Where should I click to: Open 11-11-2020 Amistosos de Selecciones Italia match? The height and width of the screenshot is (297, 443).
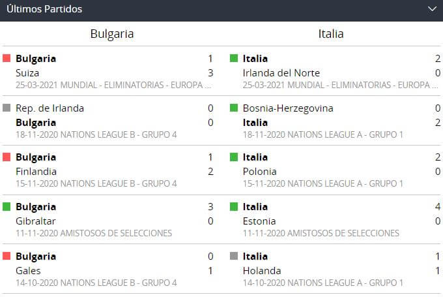321,233
